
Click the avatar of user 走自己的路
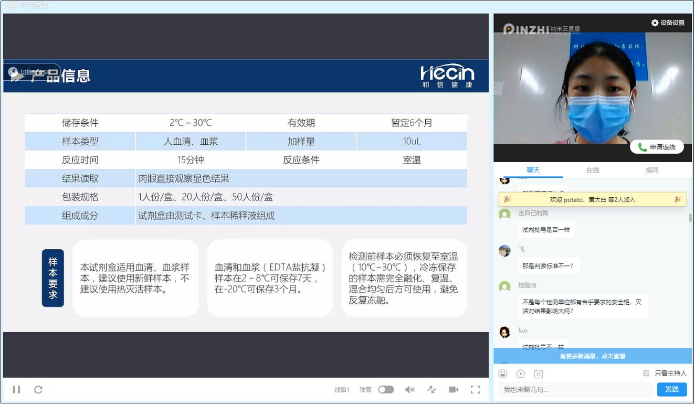click(x=504, y=214)
